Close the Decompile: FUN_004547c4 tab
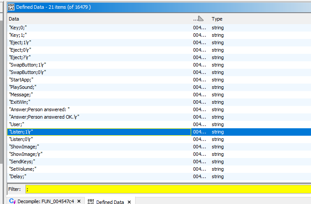Viewport: 311px width, 204px height. (x=79, y=201)
